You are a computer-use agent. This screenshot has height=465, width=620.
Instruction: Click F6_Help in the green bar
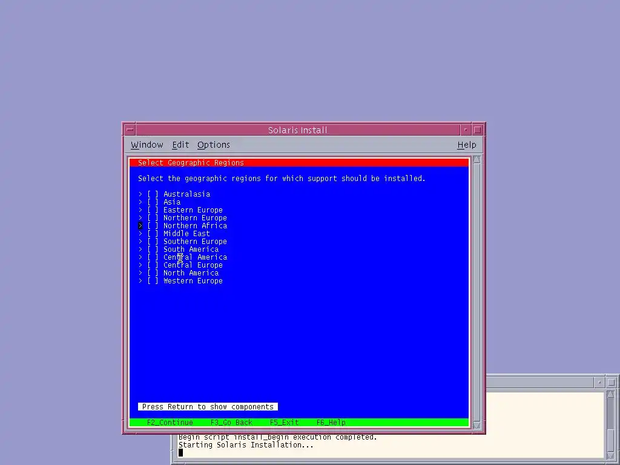[331, 423]
